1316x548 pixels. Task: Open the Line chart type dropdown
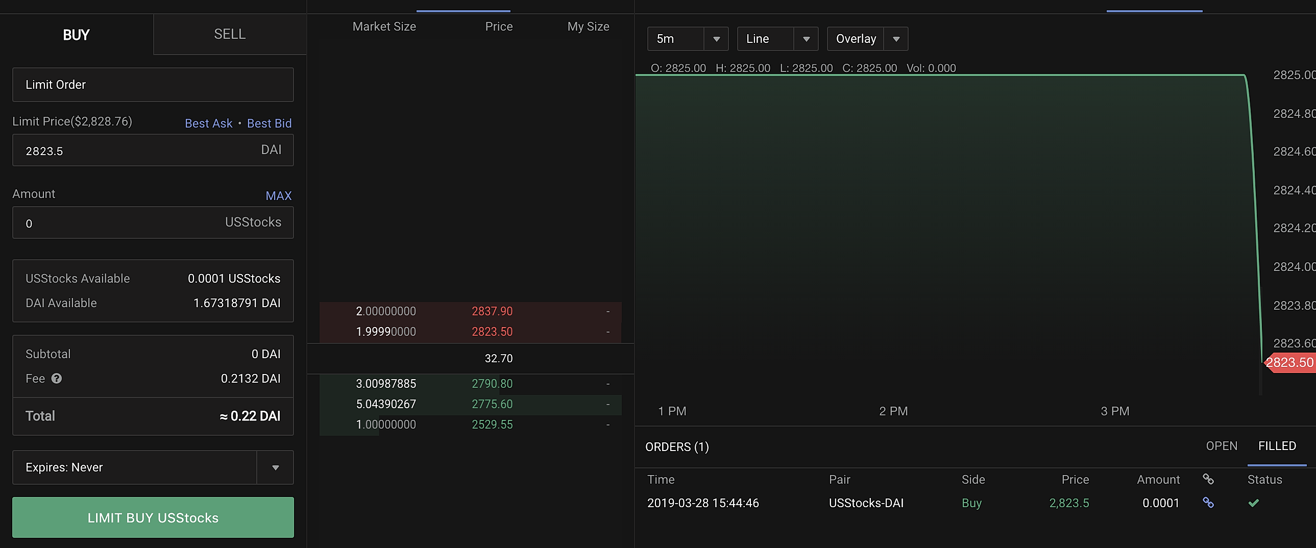click(777, 39)
